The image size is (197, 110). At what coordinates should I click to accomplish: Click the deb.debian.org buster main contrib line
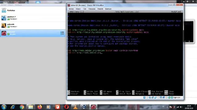(103, 50)
